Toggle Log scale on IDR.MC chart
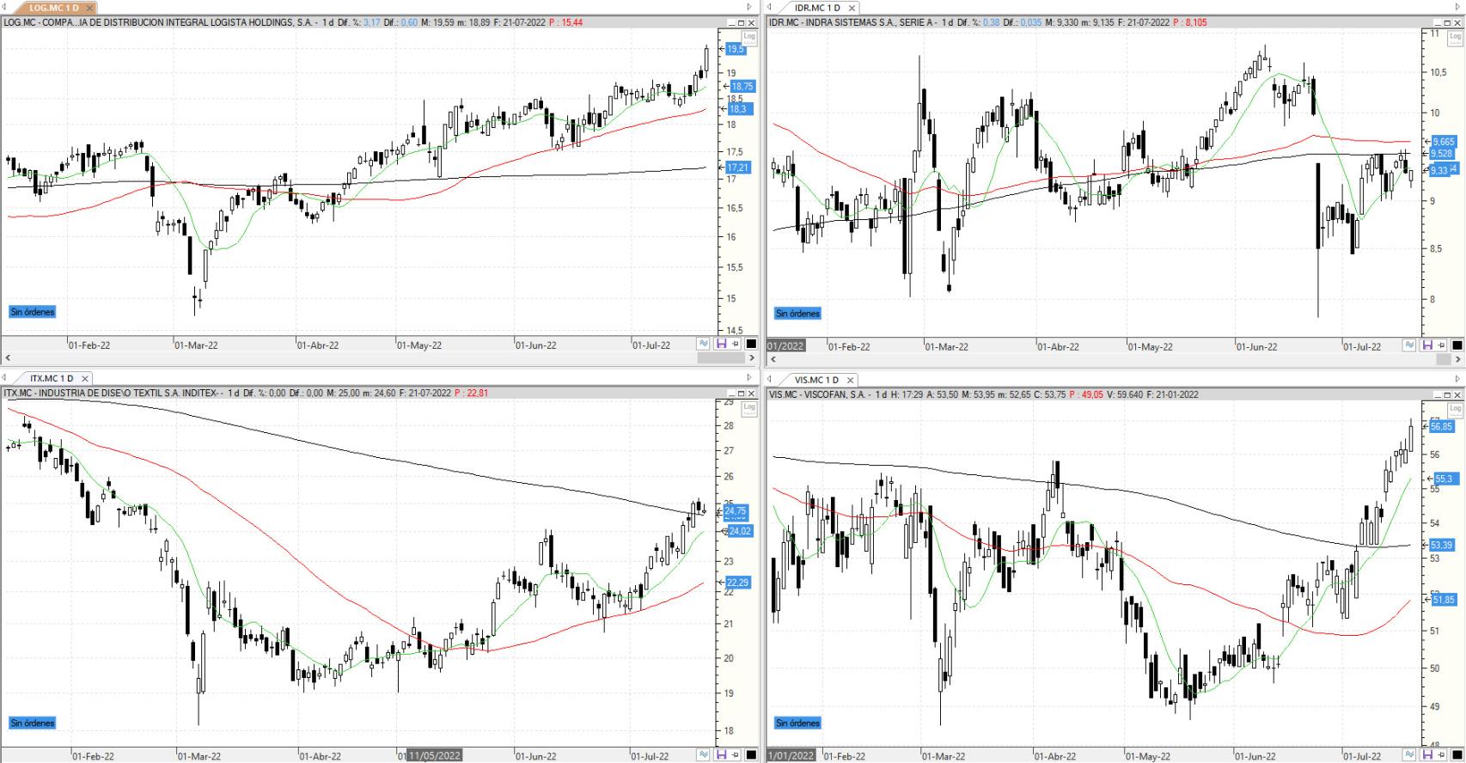1466x763 pixels. [x=1456, y=37]
